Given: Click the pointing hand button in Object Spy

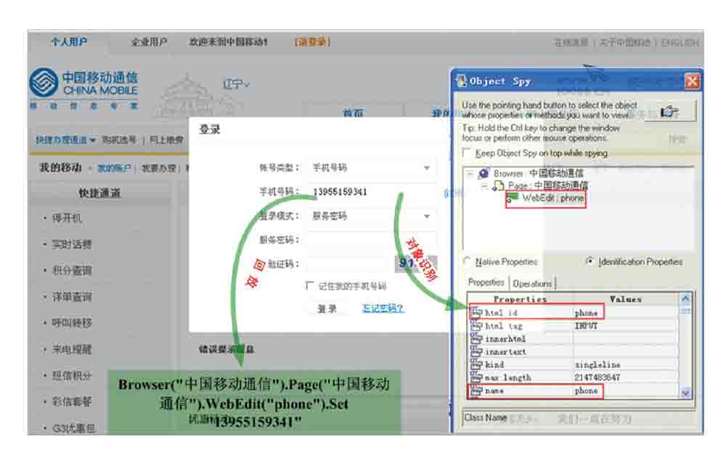Looking at the screenshot, I should 669,111.
